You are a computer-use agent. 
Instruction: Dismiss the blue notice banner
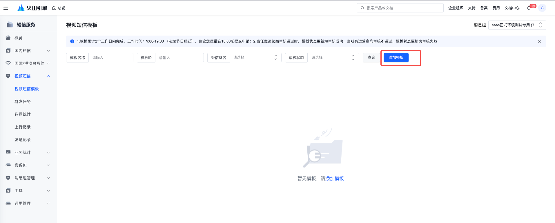click(x=539, y=41)
